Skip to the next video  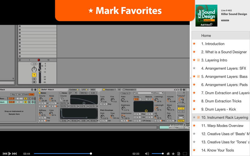15,154
